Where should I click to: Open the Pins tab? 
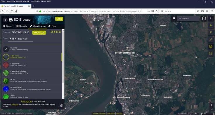(x=52, y=26)
